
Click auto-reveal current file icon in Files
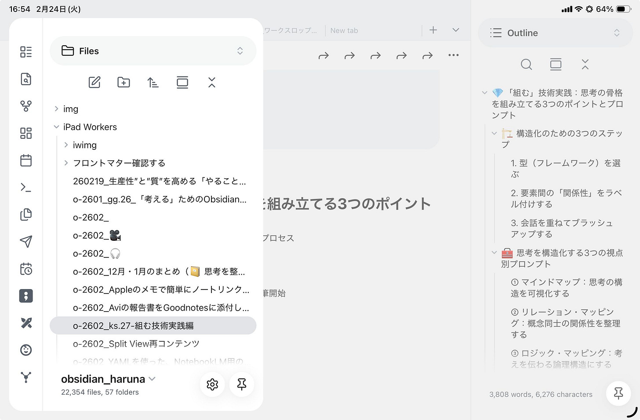point(182,82)
